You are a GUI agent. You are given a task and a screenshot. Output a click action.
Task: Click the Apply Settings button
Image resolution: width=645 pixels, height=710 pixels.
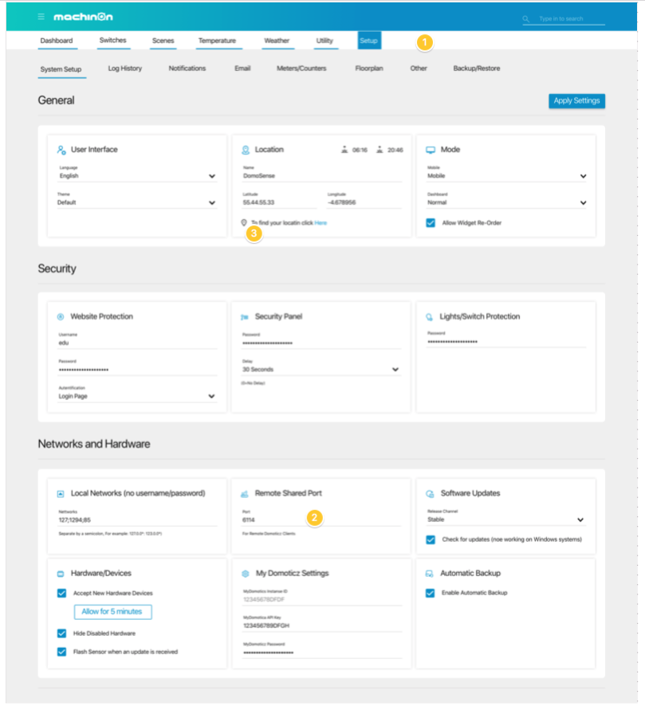click(x=576, y=101)
